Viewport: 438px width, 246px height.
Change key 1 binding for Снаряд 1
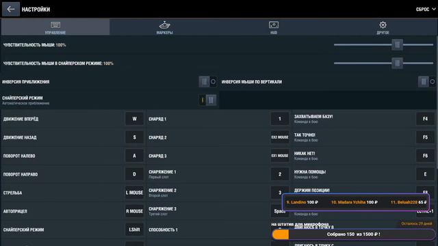[280, 119]
